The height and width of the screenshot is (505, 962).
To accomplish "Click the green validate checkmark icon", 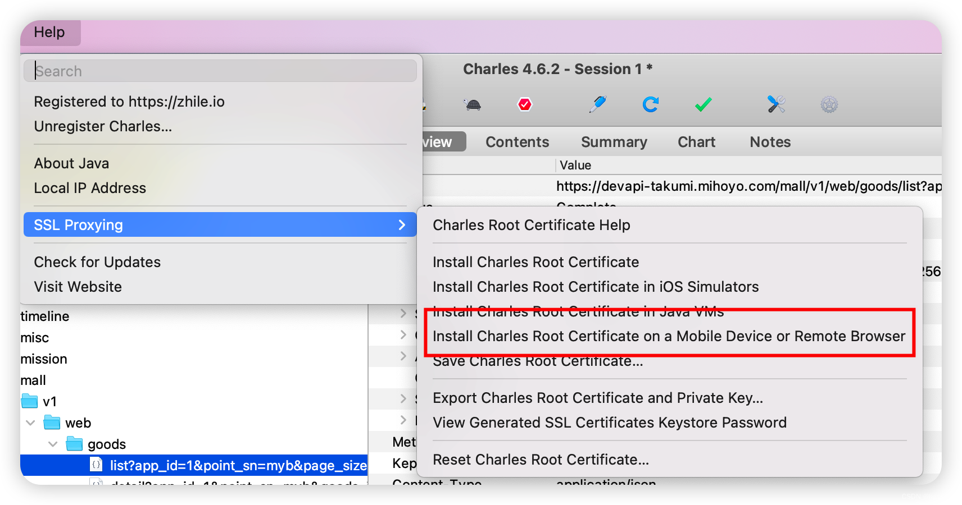I will point(703,104).
